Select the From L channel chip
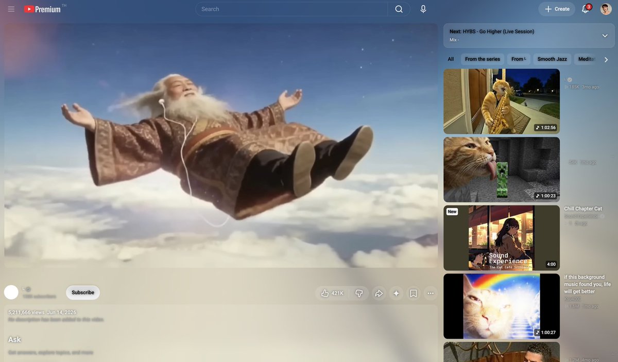618x362 pixels. [519, 59]
